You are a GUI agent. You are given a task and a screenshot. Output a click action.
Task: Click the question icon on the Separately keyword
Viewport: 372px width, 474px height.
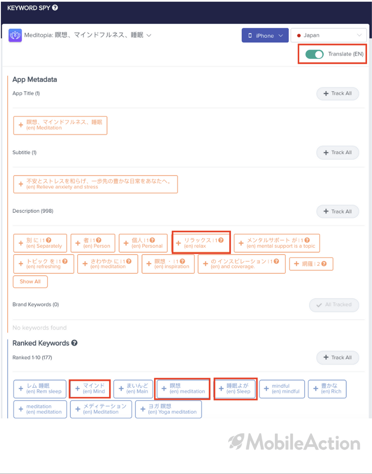(49, 240)
